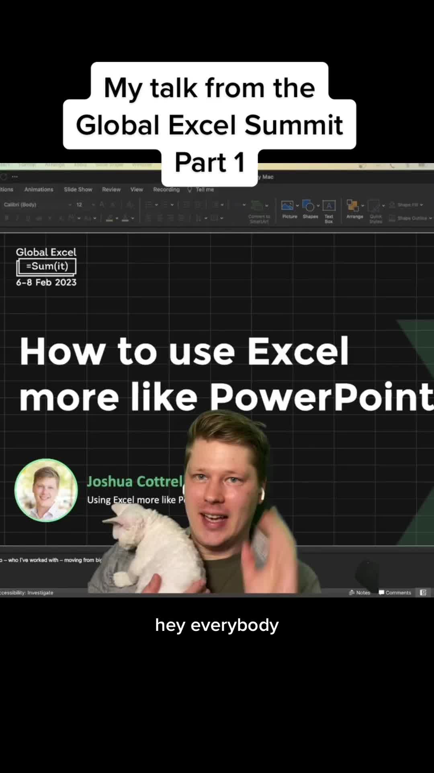Image resolution: width=434 pixels, height=773 pixels.
Task: Click the Normal view status bar icon
Action: tap(423, 593)
